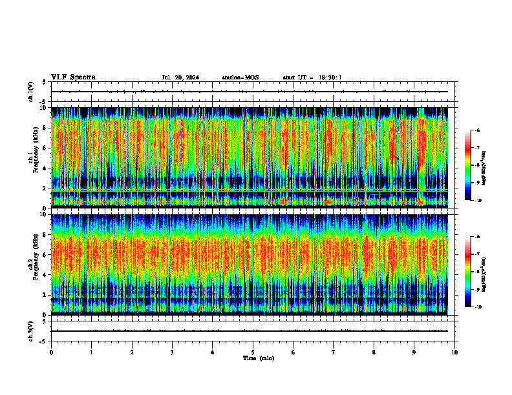Image resolution: width=512 pixels, height=395 pixels.
Task: Click inside the ch.1 spectrogram panel
Action: (x=250, y=157)
